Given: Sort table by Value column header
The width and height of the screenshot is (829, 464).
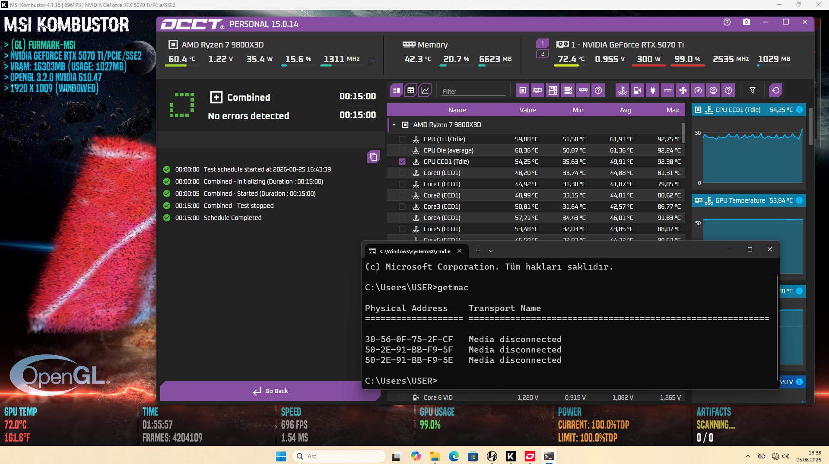Looking at the screenshot, I should [527, 110].
